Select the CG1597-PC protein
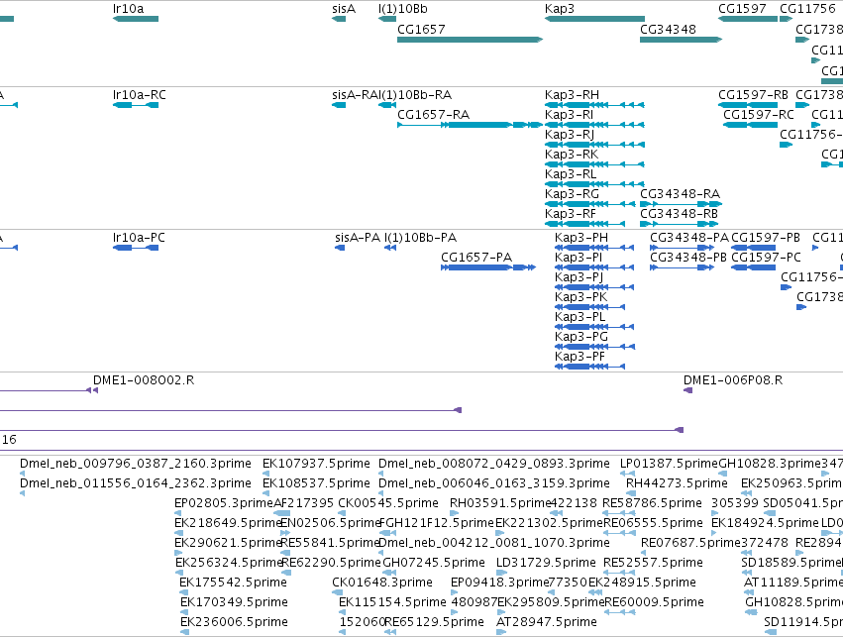Screen dimensions: 843x637 [753, 267]
